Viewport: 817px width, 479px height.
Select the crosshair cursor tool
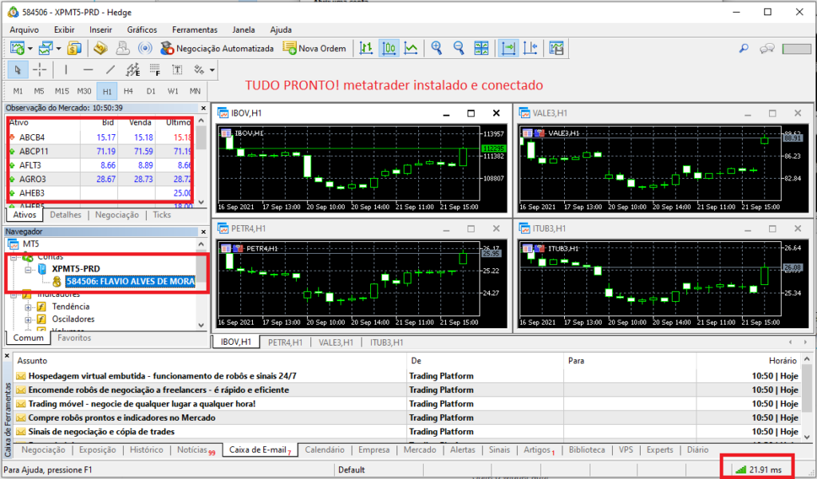38,69
